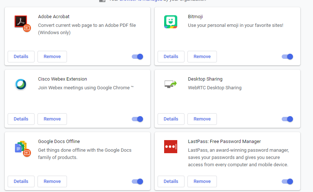313x192 pixels.
Task: Remove LastPass: Free Password Manager
Action: 202,181
